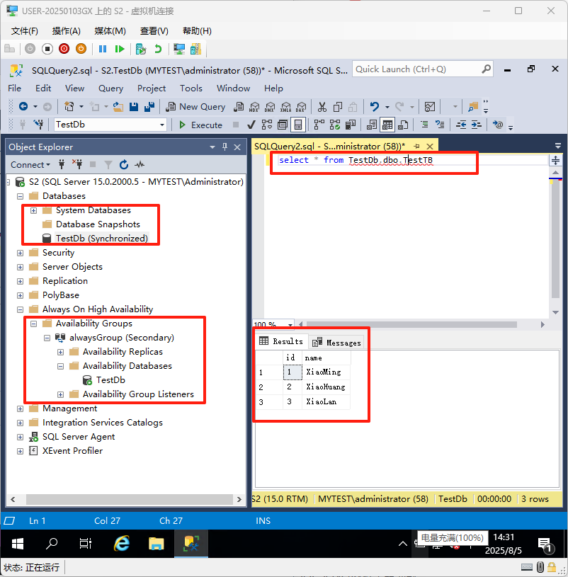This screenshot has height=577, width=568.
Task: Toggle Include Live Query Statistics
Action: [x=334, y=125]
